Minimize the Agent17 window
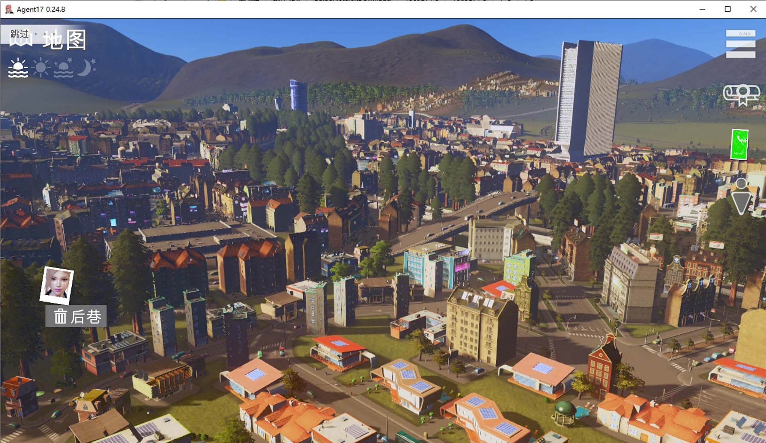 [x=702, y=9]
